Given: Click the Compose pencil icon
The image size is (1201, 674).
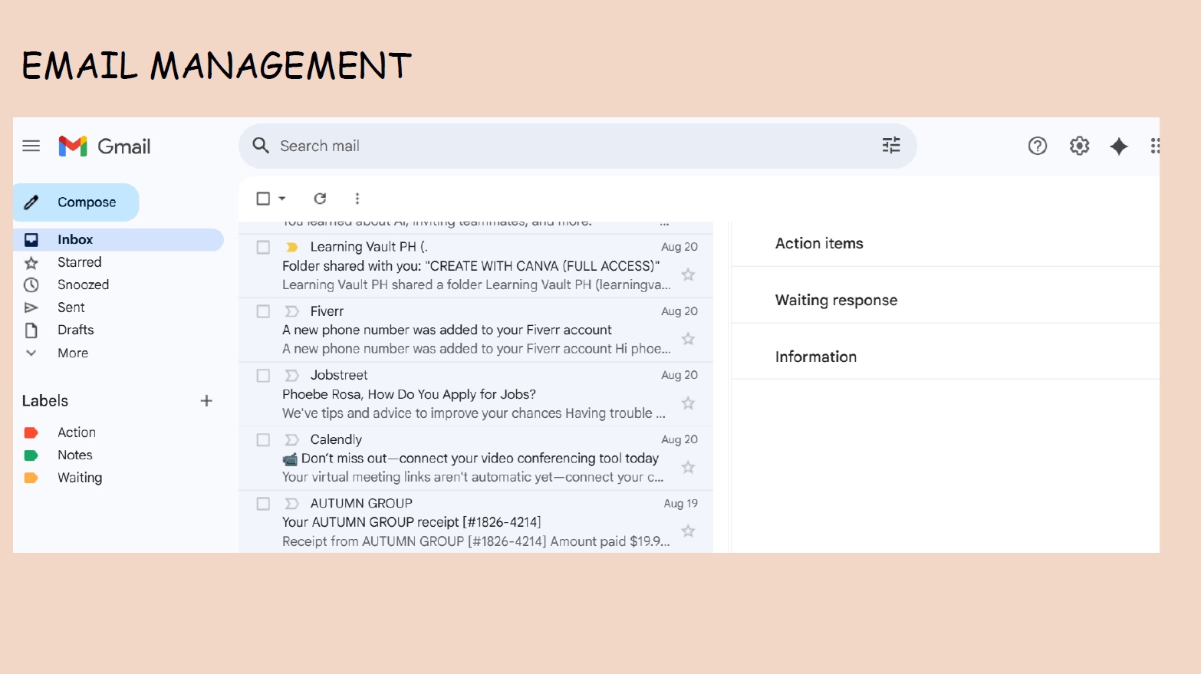Looking at the screenshot, I should coord(31,202).
